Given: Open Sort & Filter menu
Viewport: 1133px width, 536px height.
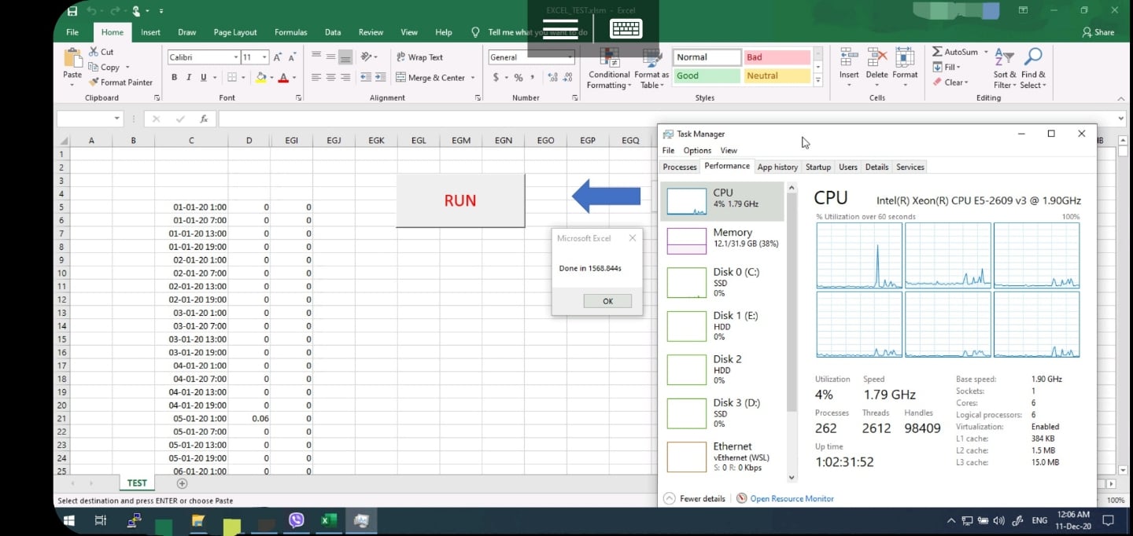Looking at the screenshot, I should 1005,69.
